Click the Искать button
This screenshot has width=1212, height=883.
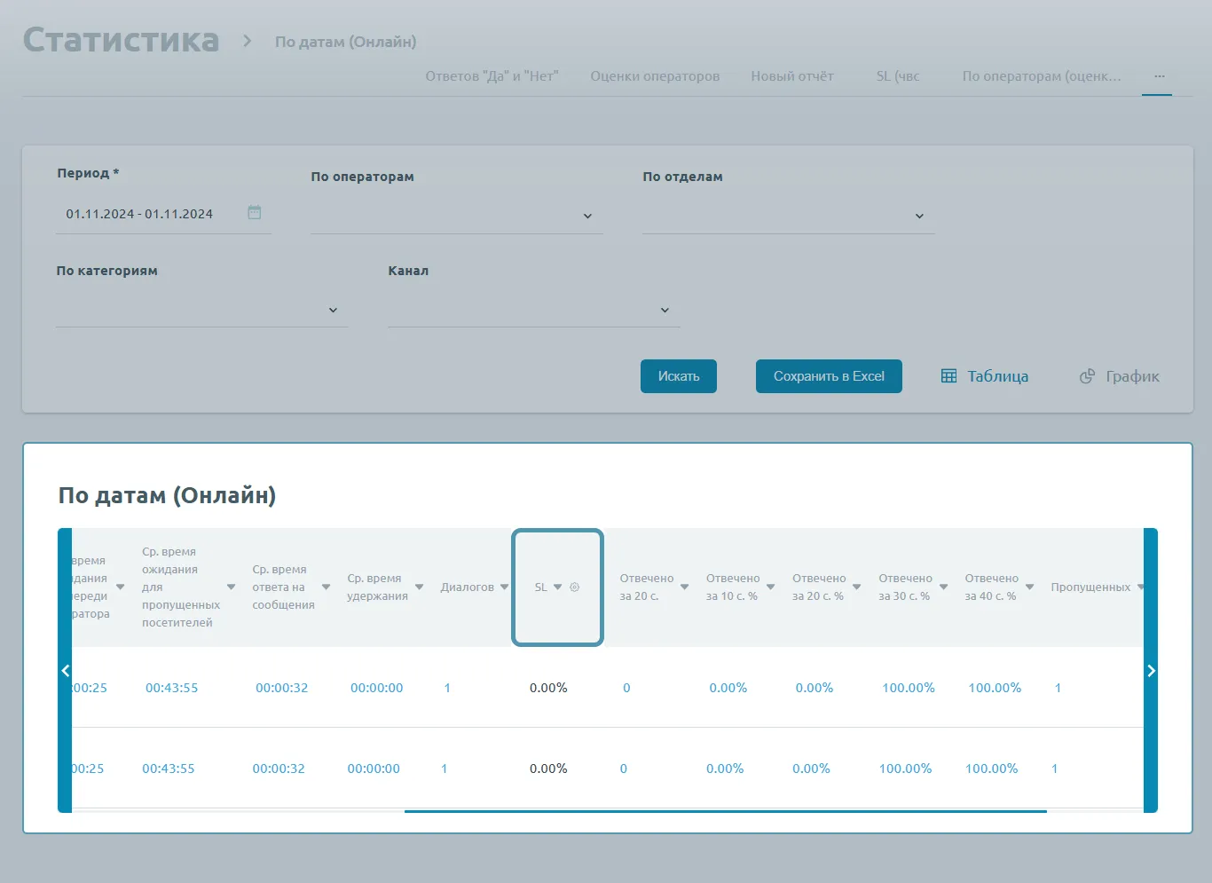[679, 376]
